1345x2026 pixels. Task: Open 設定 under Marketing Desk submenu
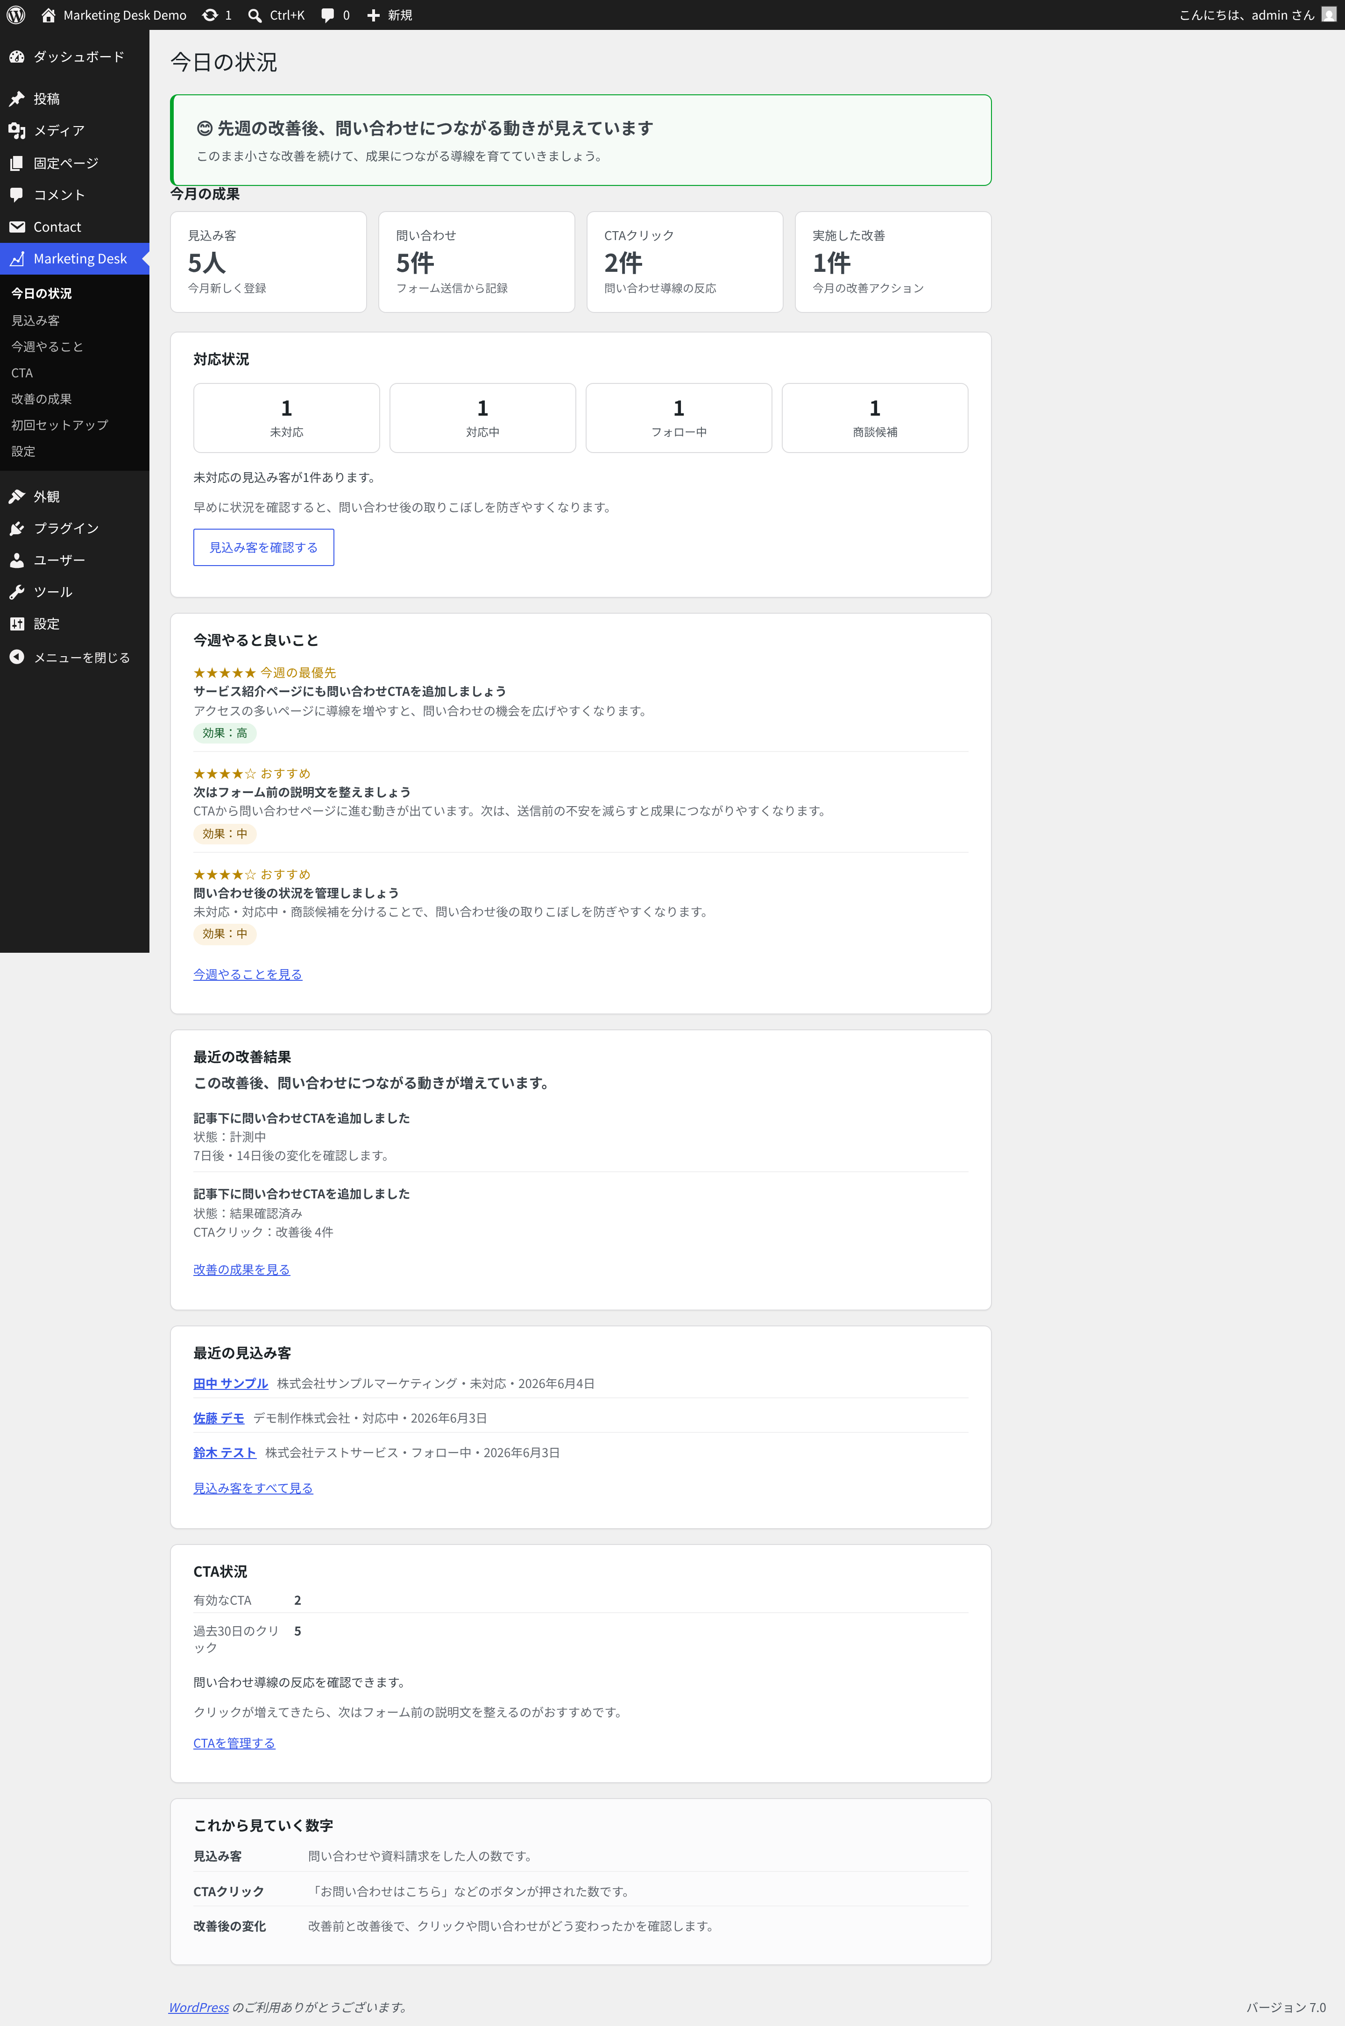click(x=23, y=451)
